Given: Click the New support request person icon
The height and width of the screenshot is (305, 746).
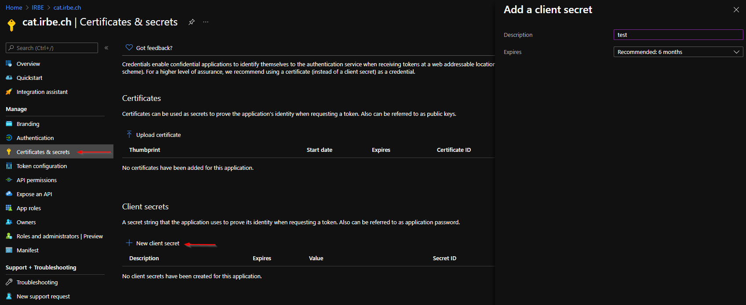Looking at the screenshot, I should 9,296.
